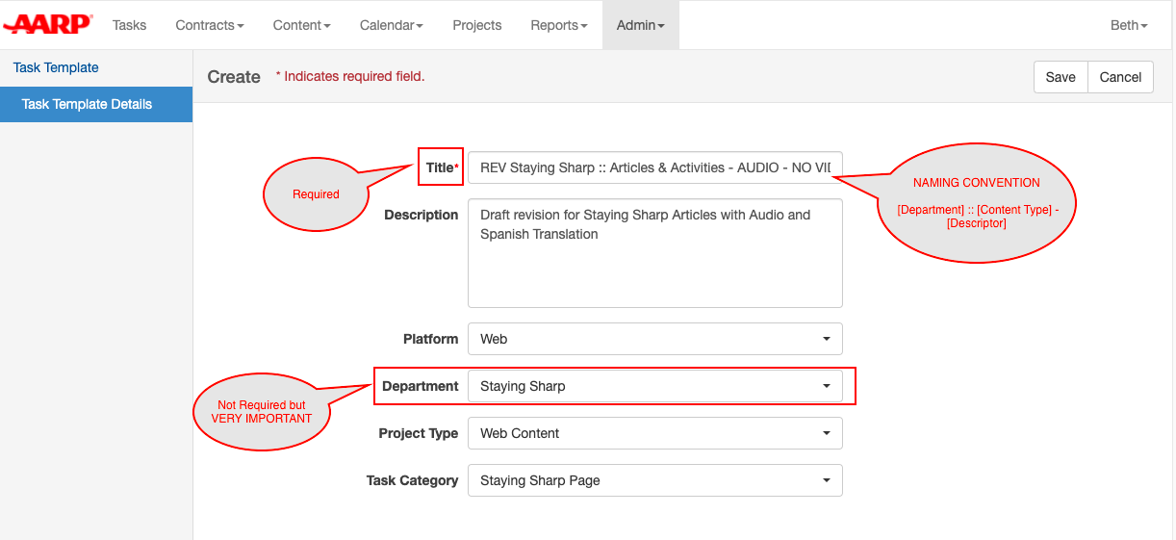The width and height of the screenshot is (1176, 540).
Task: Open the Project Type dropdown
Action: tap(655, 433)
